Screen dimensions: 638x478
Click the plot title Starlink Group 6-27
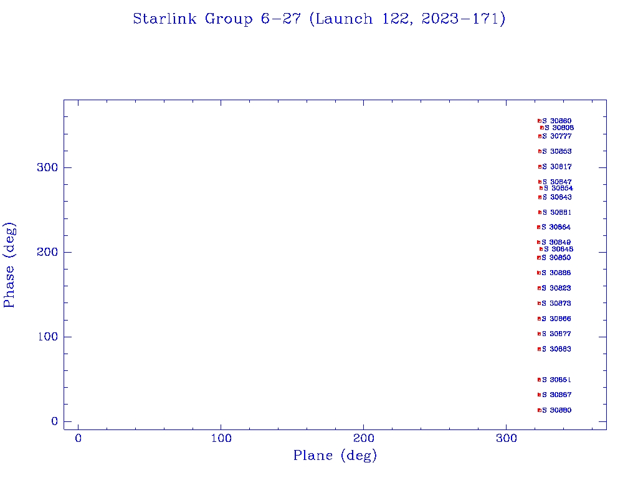pyautogui.click(x=319, y=19)
